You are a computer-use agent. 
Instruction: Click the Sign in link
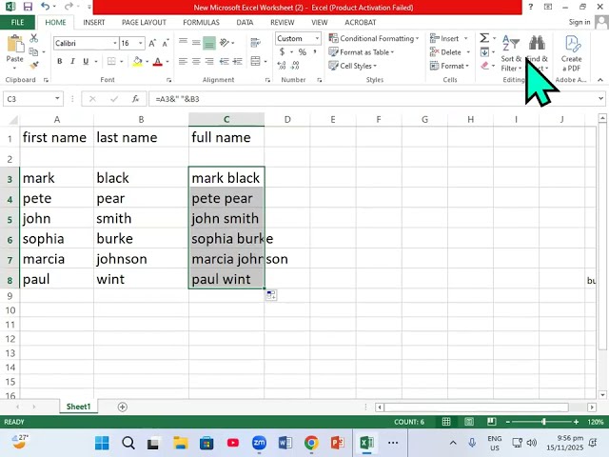[x=580, y=22]
